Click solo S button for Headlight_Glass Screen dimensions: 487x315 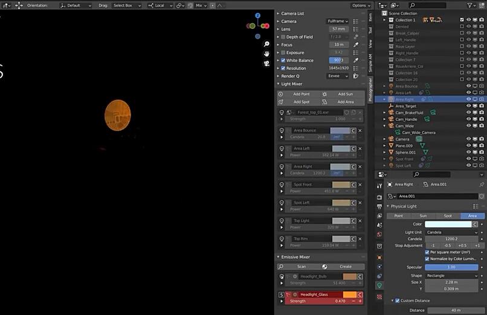click(x=282, y=294)
